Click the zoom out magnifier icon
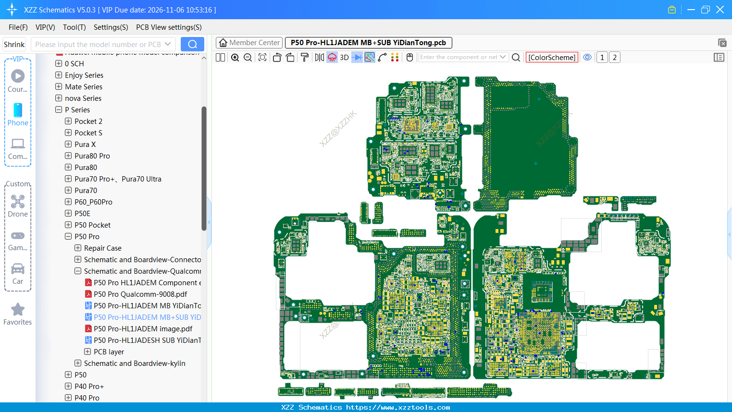Image resolution: width=732 pixels, height=412 pixels. pos(248,58)
